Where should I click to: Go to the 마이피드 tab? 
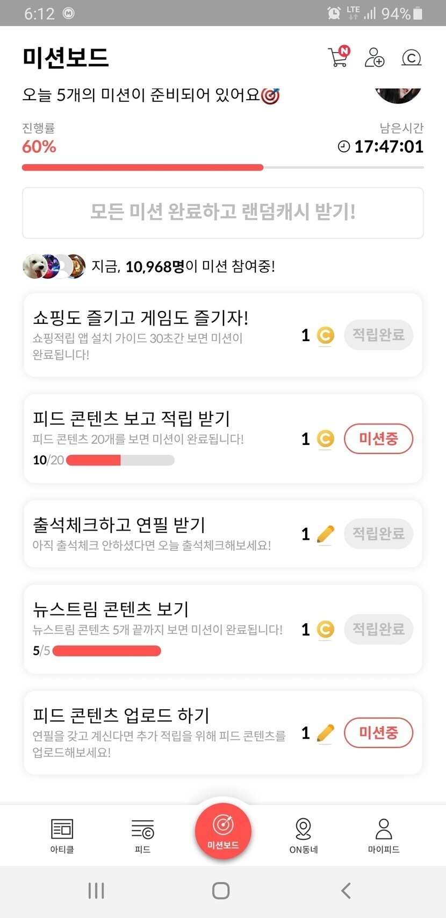click(x=384, y=835)
